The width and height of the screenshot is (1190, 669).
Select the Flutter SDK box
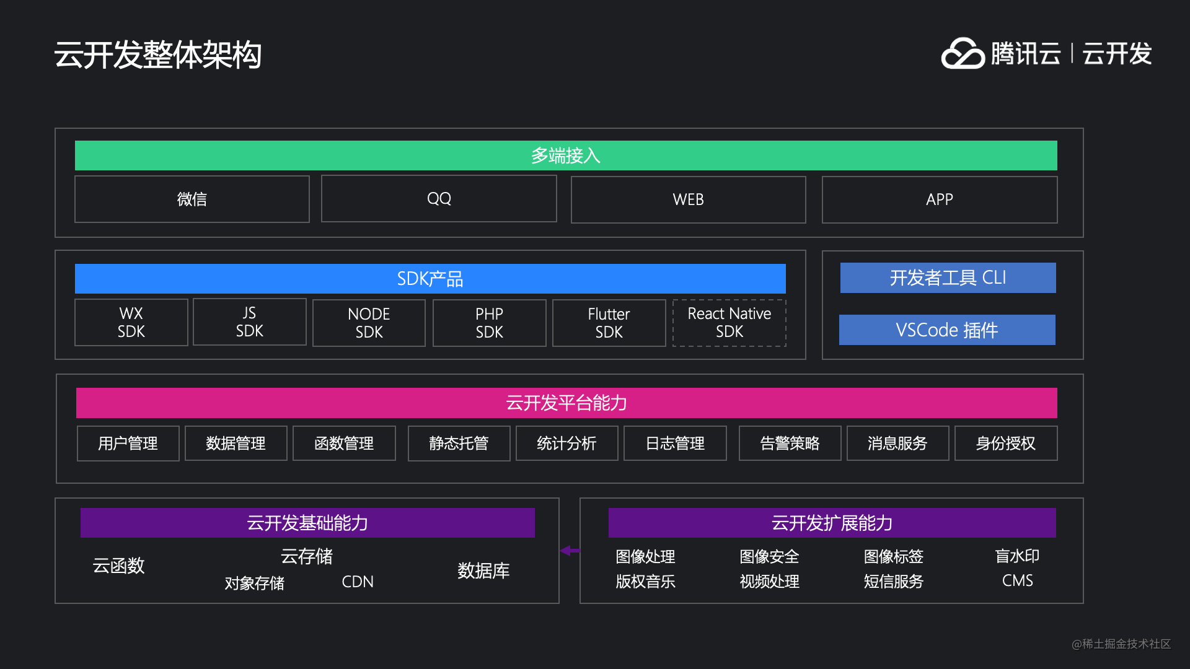coord(609,323)
